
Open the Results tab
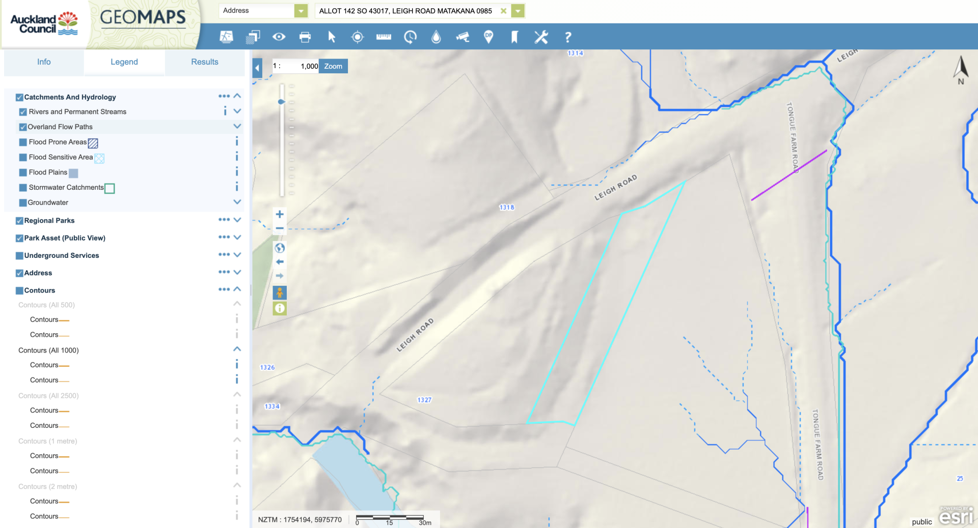point(204,62)
